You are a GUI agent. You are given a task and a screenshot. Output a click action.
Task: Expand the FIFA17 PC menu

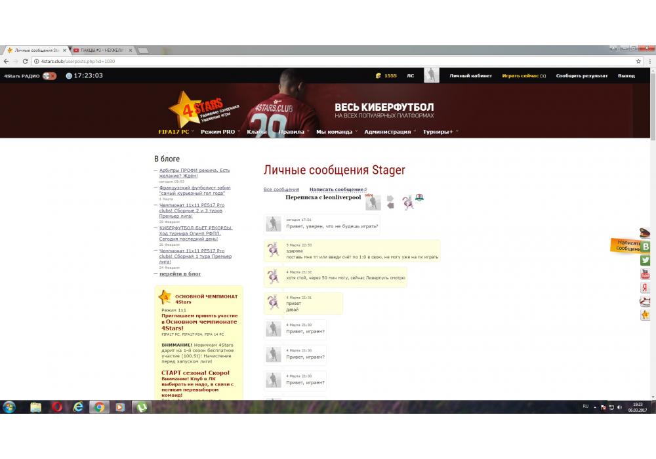[x=176, y=132]
